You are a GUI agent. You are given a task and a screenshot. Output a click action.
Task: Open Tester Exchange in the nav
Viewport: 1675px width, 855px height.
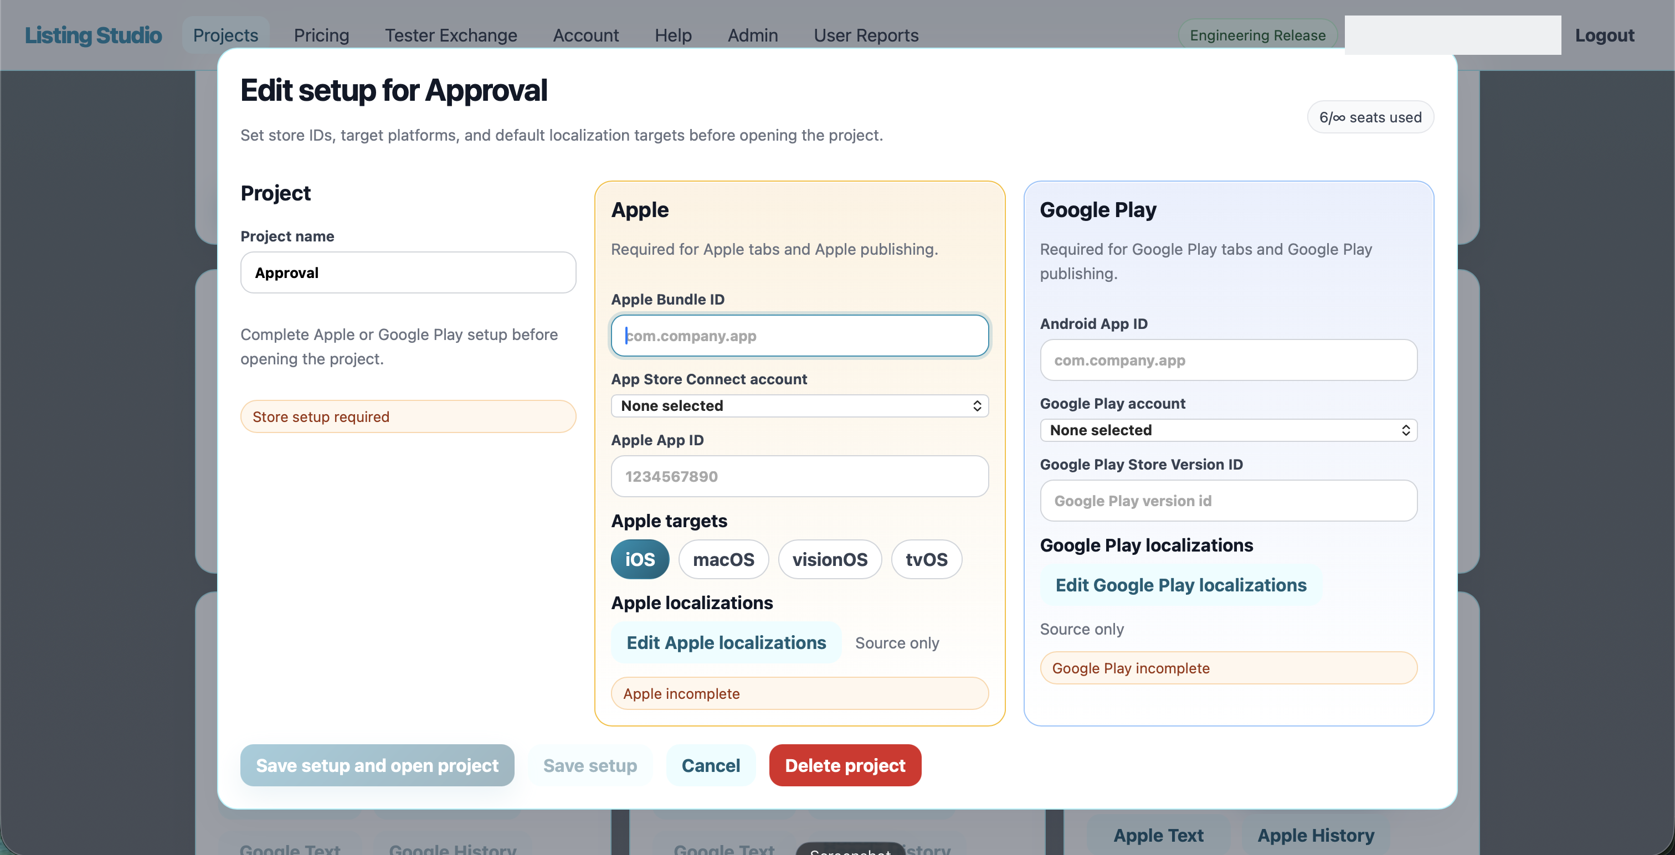(x=451, y=35)
